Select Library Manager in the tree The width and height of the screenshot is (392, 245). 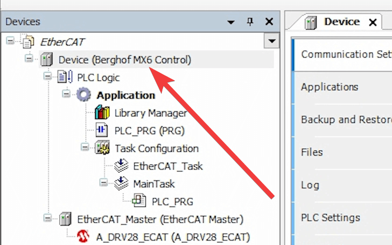click(150, 113)
